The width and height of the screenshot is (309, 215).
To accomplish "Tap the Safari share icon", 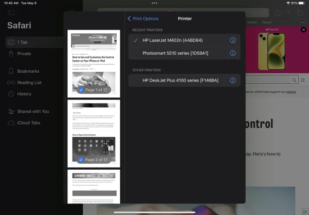I will 278,13.
